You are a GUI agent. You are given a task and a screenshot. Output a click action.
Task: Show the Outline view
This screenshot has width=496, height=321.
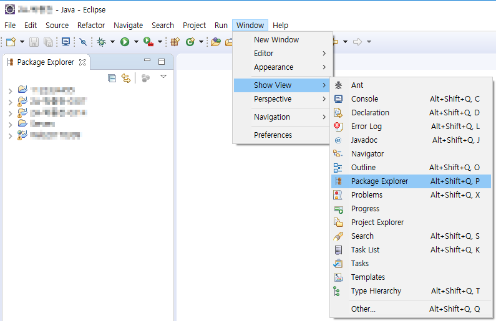411,168
